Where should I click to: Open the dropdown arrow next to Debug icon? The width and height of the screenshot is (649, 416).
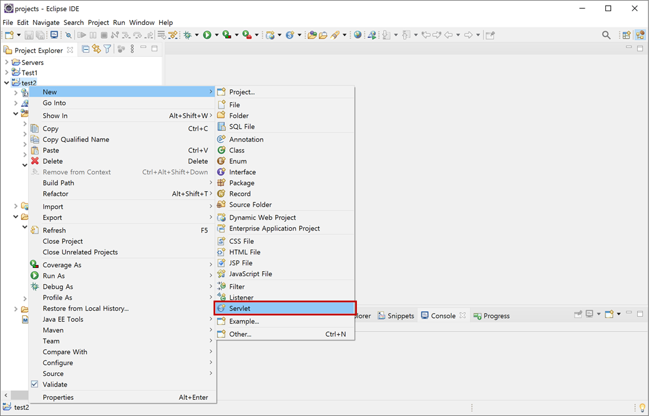pos(197,35)
